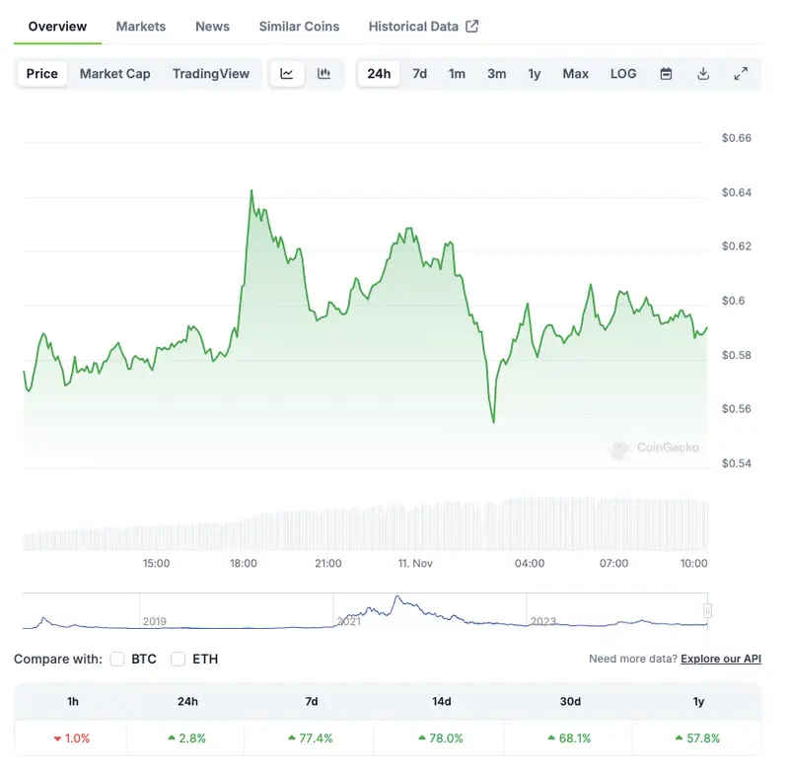Click the 2019 label in navigator
The width and height of the screenshot is (789, 768).
pos(155,621)
